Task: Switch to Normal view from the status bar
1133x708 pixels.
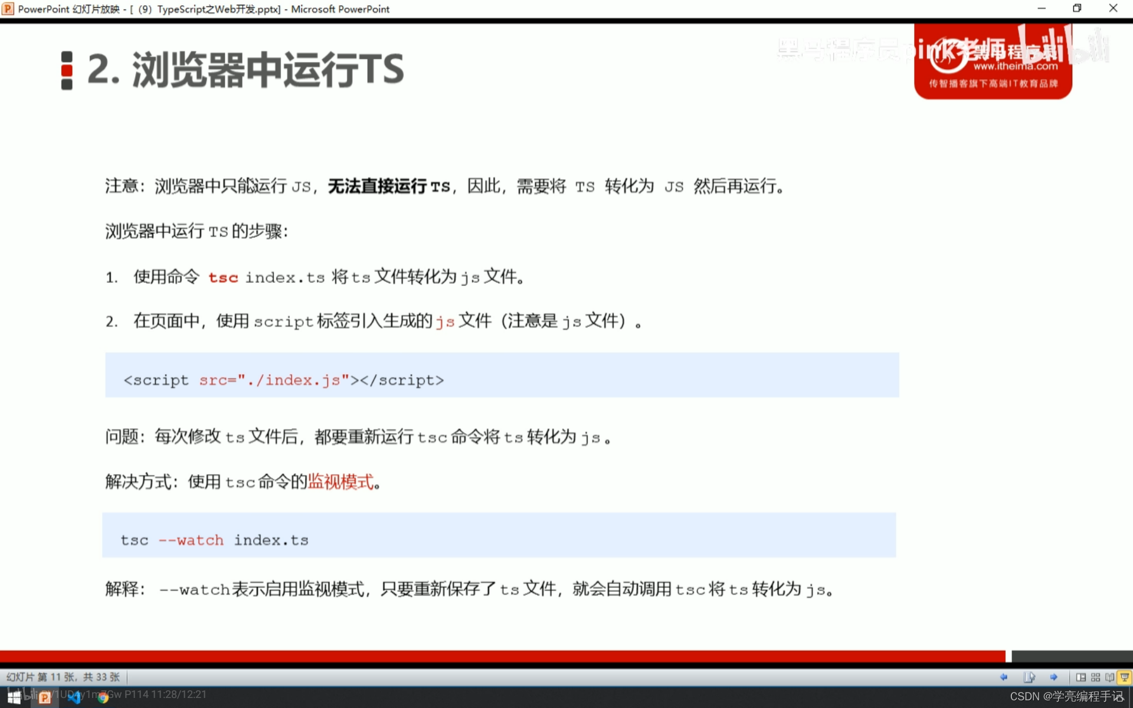Action: pyautogui.click(x=1080, y=677)
